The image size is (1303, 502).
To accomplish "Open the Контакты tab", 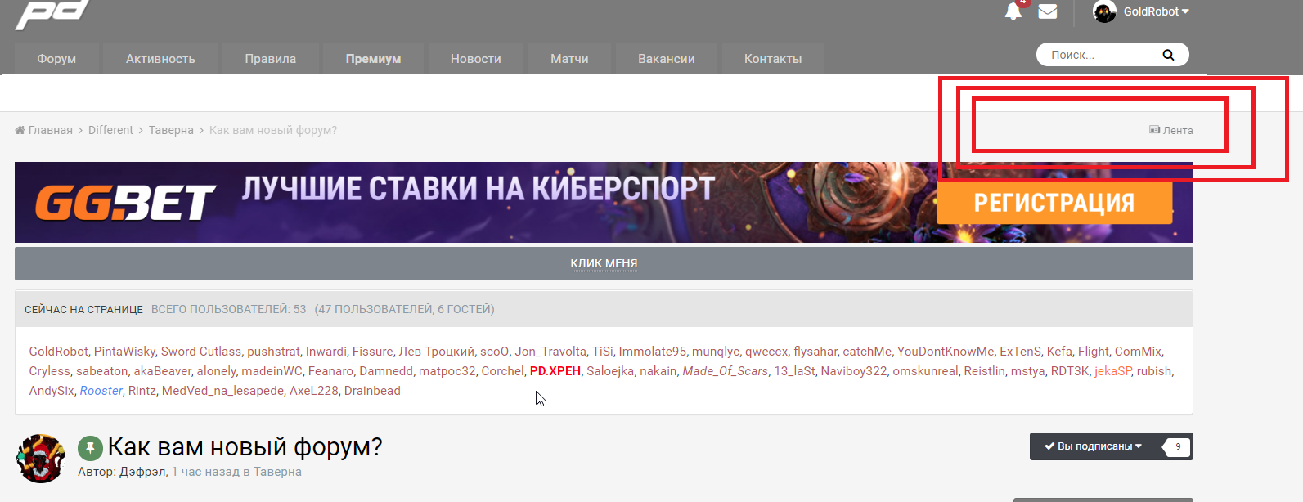I will point(773,59).
